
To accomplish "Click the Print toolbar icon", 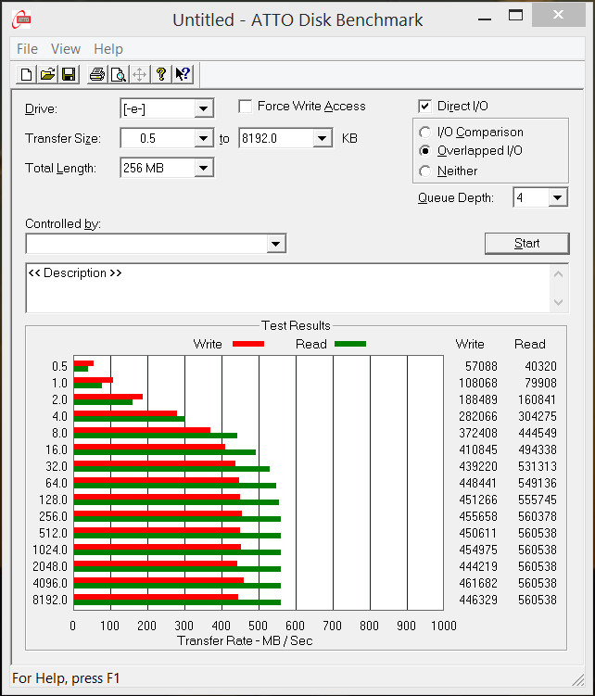I will [x=97, y=75].
